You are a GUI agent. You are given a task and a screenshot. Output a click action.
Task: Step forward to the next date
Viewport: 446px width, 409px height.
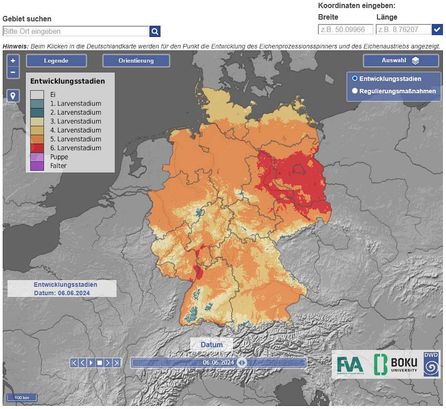click(108, 363)
